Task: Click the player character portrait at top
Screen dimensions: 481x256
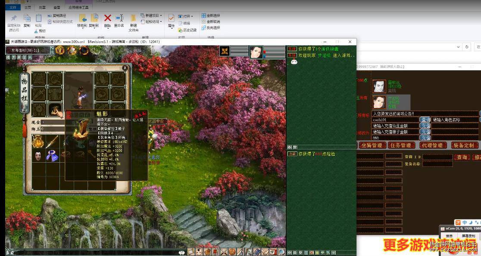Action: pyautogui.click(x=256, y=52)
